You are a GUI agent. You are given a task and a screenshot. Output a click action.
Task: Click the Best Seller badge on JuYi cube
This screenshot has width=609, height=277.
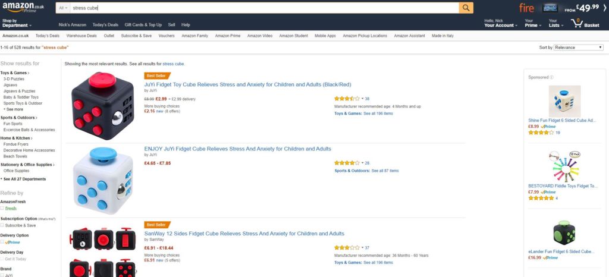coord(157,75)
